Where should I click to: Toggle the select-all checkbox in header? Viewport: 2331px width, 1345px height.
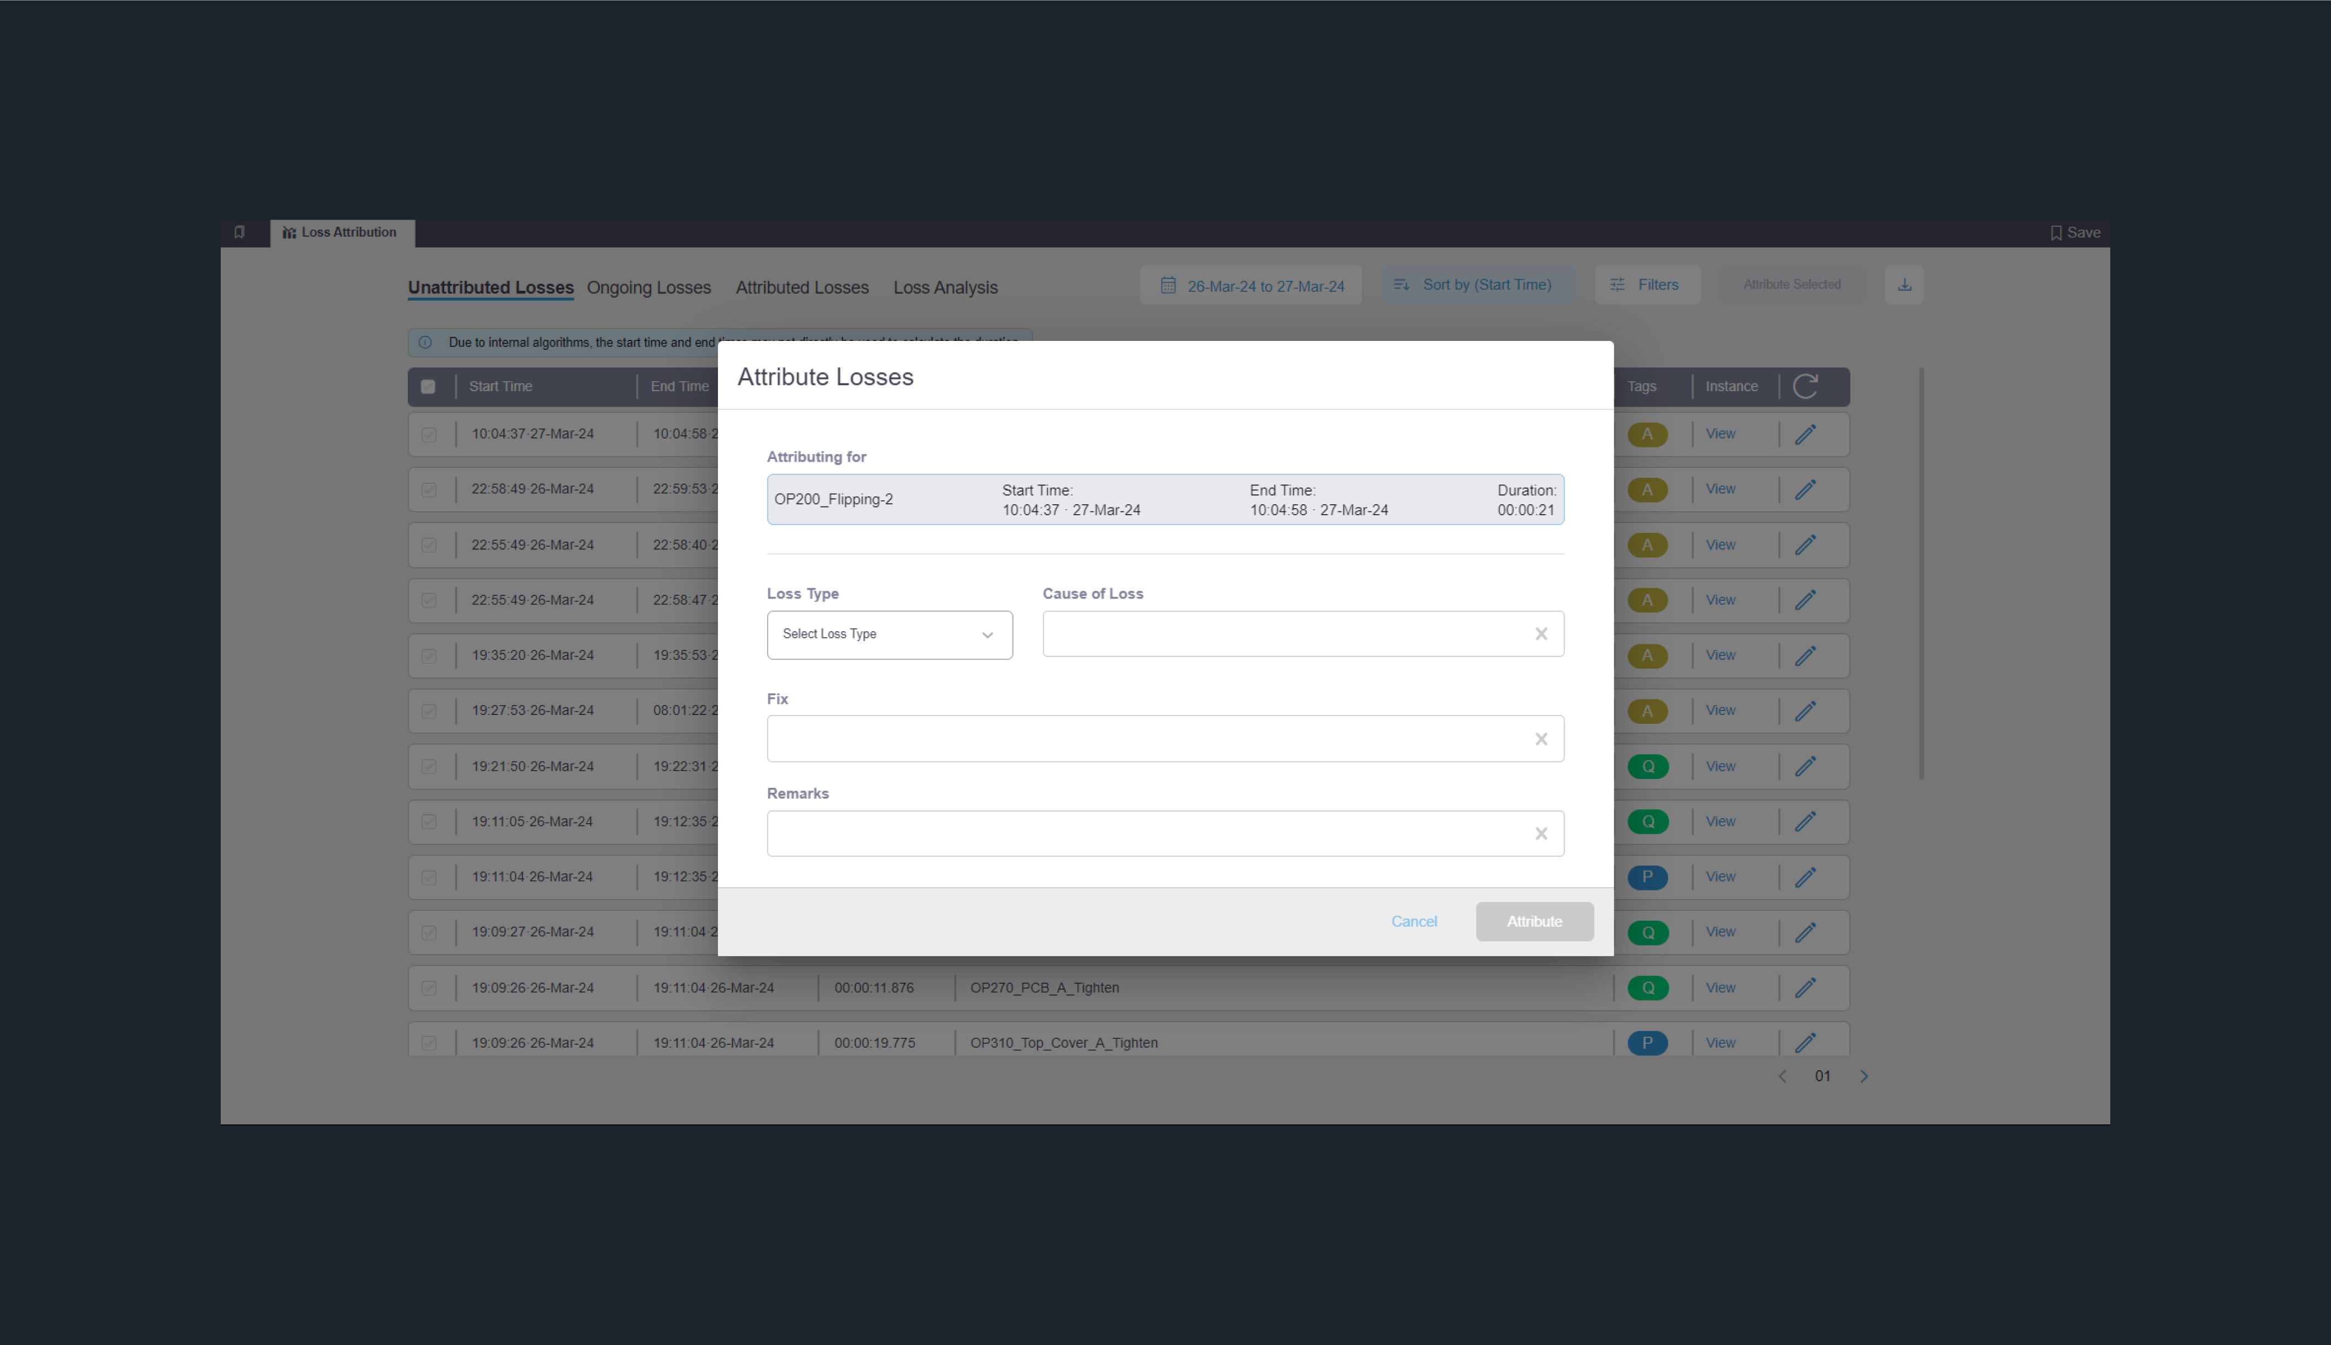click(x=428, y=387)
